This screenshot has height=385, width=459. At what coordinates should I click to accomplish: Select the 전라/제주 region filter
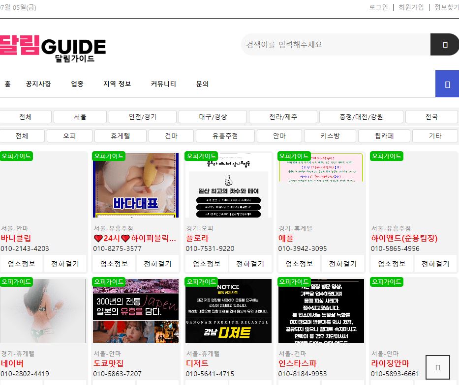(283, 117)
